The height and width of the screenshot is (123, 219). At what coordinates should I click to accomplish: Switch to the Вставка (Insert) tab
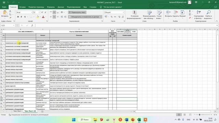point(22,7)
